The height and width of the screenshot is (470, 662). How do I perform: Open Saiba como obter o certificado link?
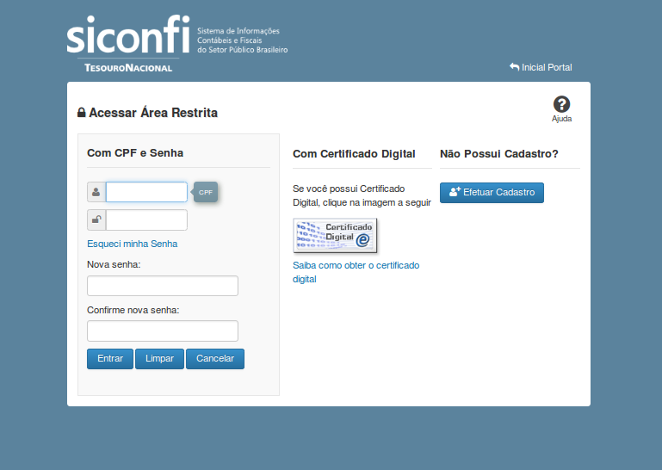click(x=356, y=266)
